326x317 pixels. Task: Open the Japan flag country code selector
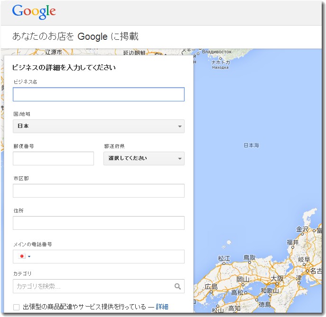point(24,256)
